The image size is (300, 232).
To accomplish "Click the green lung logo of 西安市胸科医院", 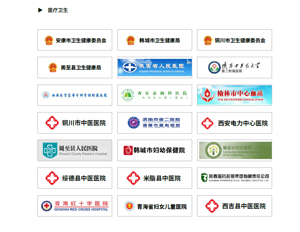I will point(128,95).
